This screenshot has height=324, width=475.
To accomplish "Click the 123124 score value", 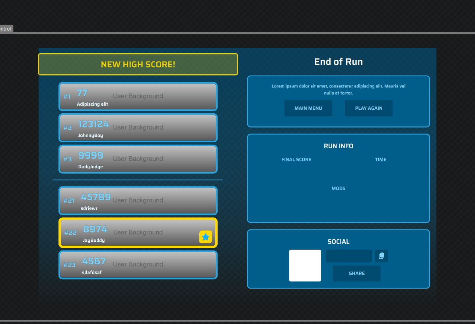I will point(93,124).
